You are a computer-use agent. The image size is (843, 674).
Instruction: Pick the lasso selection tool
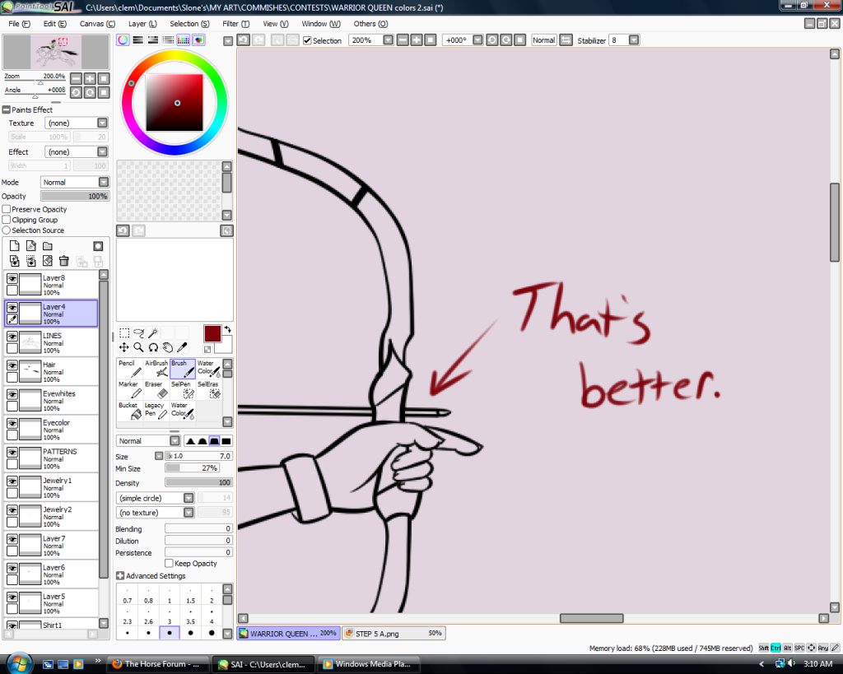pyautogui.click(x=138, y=332)
